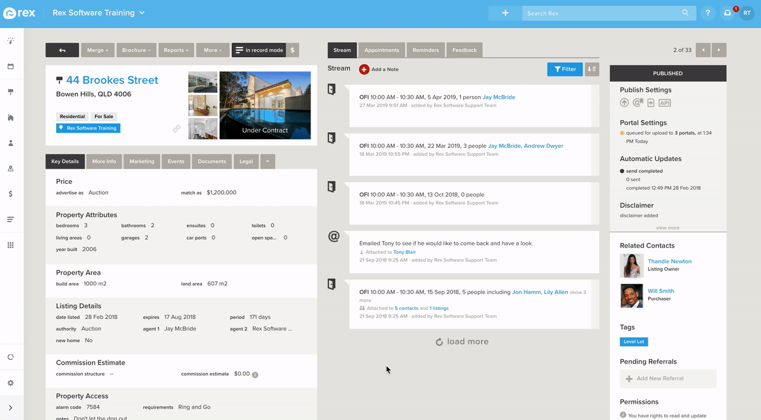This screenshot has width=761, height=420.
Task: Click the dollar financial icon in sidebar
Action: 9,195
